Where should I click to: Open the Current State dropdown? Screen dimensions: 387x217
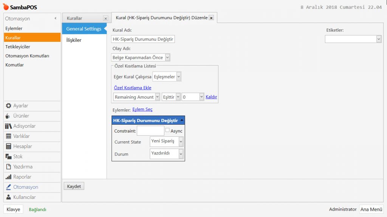tap(181, 142)
